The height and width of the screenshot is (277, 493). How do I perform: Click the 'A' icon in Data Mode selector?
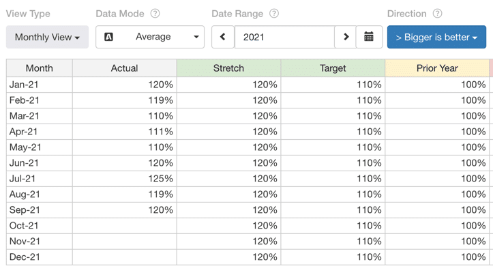pos(108,37)
